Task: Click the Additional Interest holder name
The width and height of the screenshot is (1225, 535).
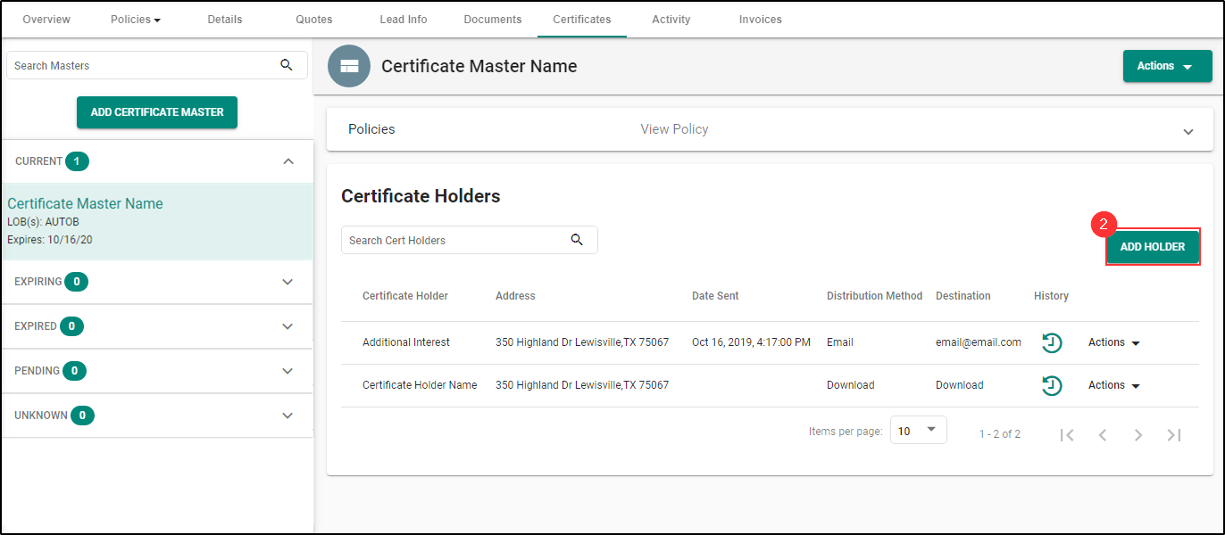Action: (406, 342)
